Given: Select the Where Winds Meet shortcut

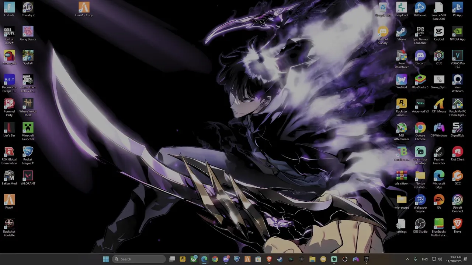Looking at the screenshot, I should [x=28, y=107].
